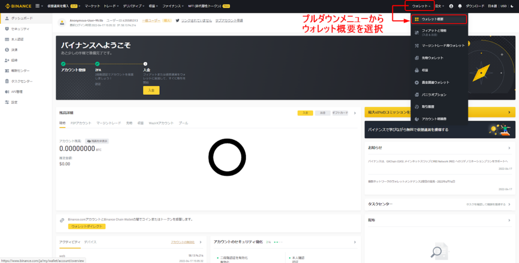Click the フィアットと現物 icon in wallet menu
Screen dimensions: 519x263
pos(417,32)
